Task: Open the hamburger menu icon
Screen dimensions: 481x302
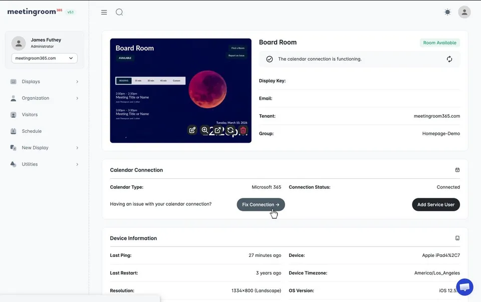Action: click(104, 12)
